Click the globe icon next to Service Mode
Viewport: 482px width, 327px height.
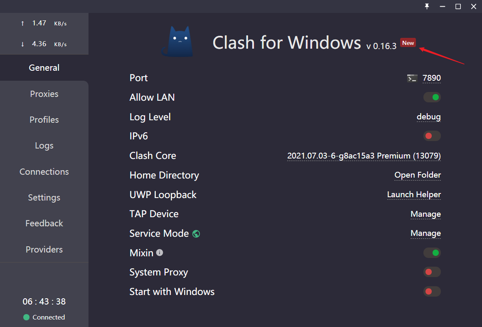pyautogui.click(x=196, y=234)
